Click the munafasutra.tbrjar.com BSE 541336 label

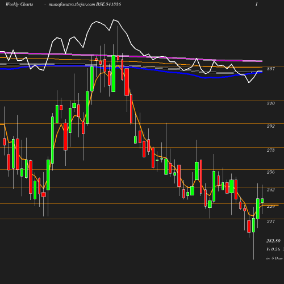coord(85,4)
